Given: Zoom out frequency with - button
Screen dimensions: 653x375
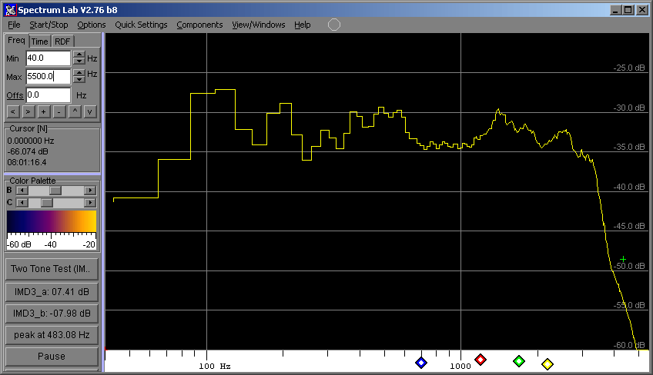Looking at the screenshot, I should (59, 111).
